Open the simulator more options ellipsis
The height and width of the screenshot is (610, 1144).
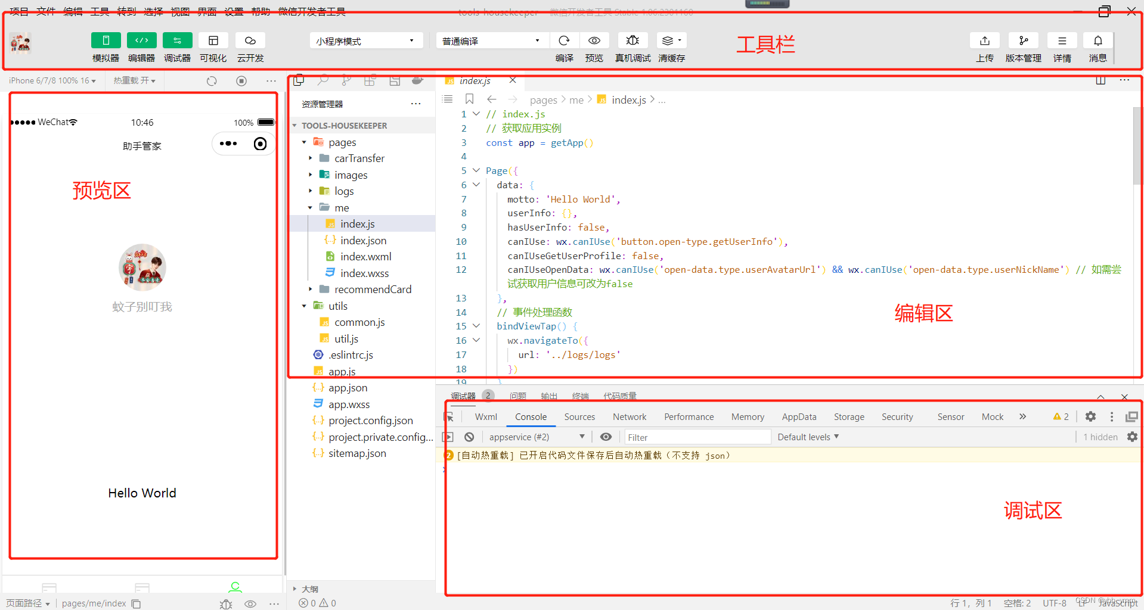coord(271,81)
